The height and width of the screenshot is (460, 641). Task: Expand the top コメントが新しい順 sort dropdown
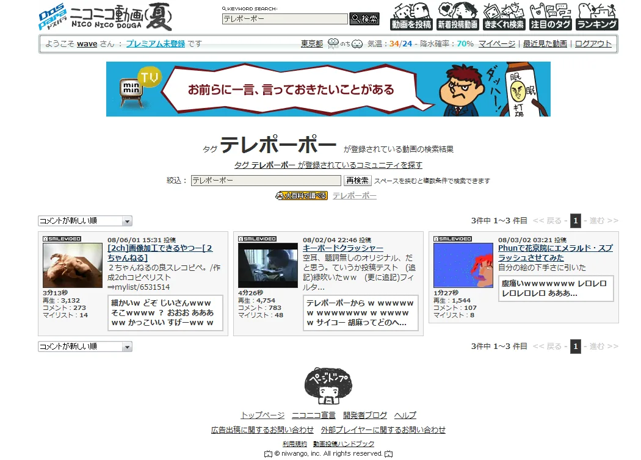85,221
